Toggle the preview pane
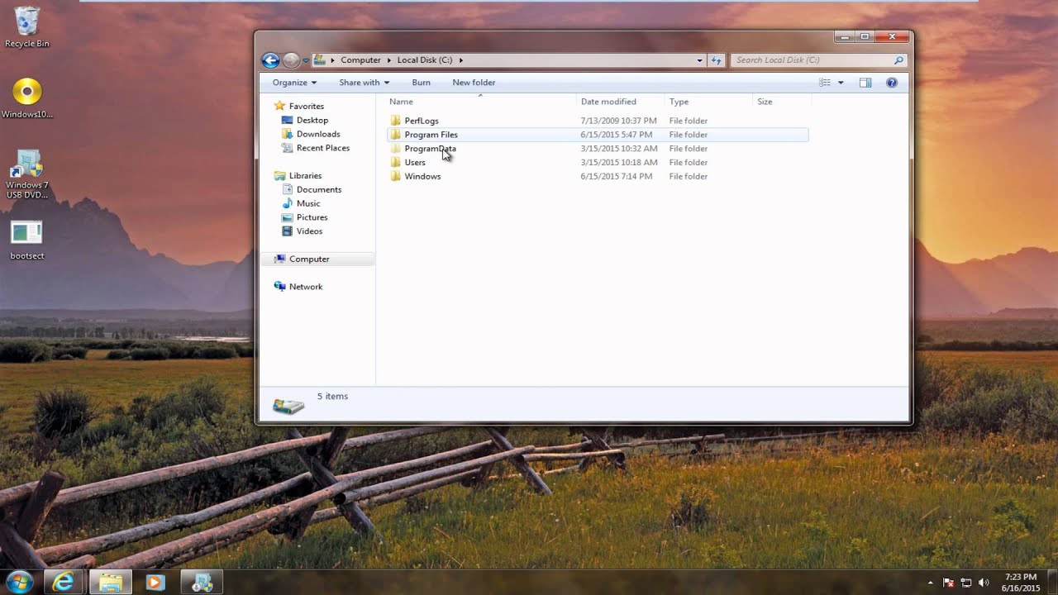Viewport: 1058px width, 595px height. [865, 83]
